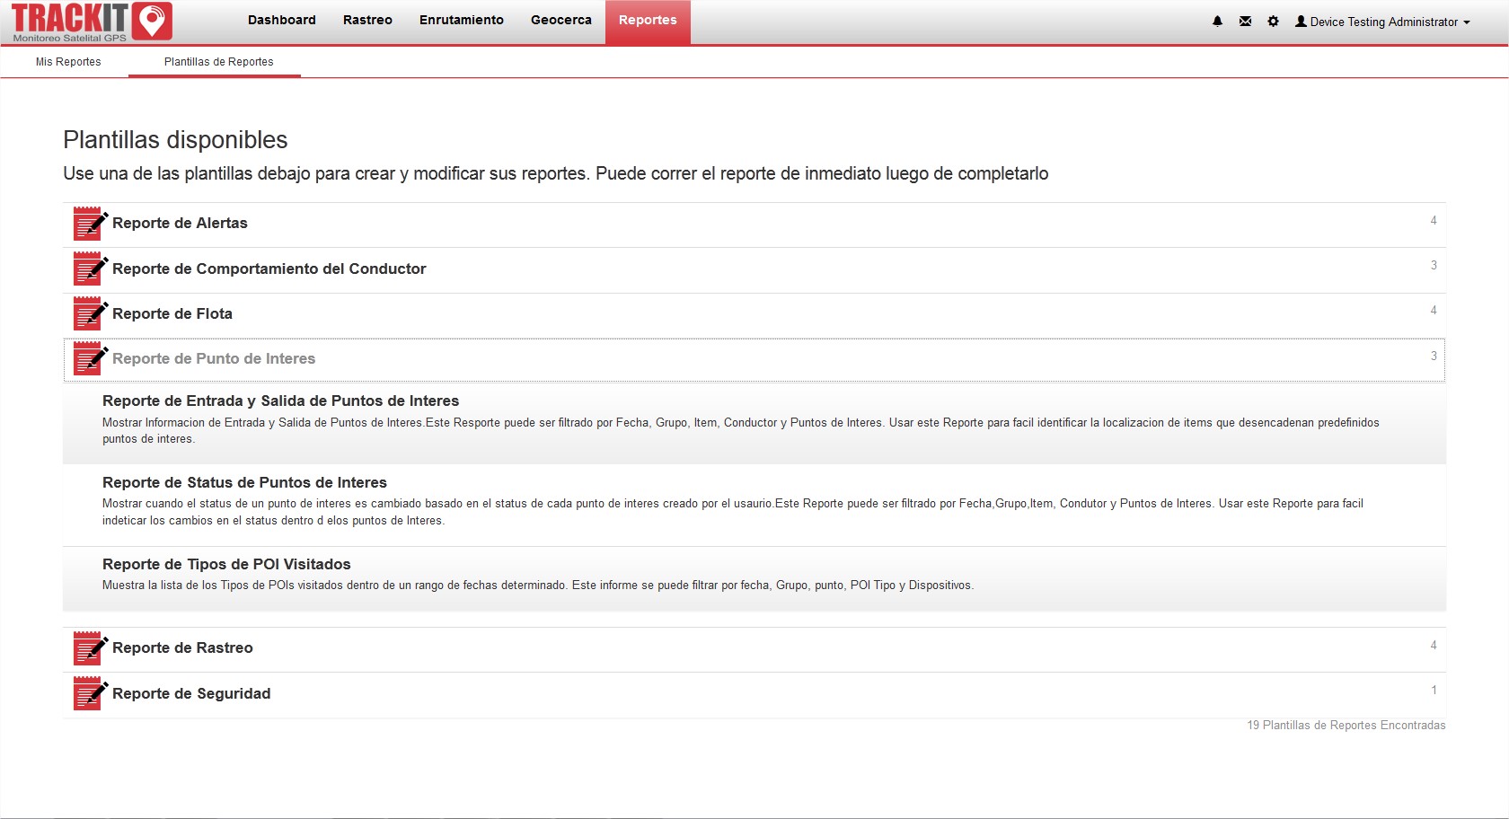Viewport: 1509px width, 819px height.
Task: Select the Plantillas de Reportes tab
Action: tap(218, 62)
